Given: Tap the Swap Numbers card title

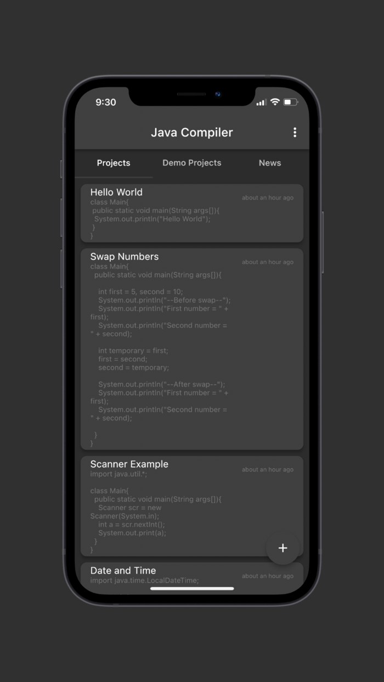Looking at the screenshot, I should tap(125, 256).
